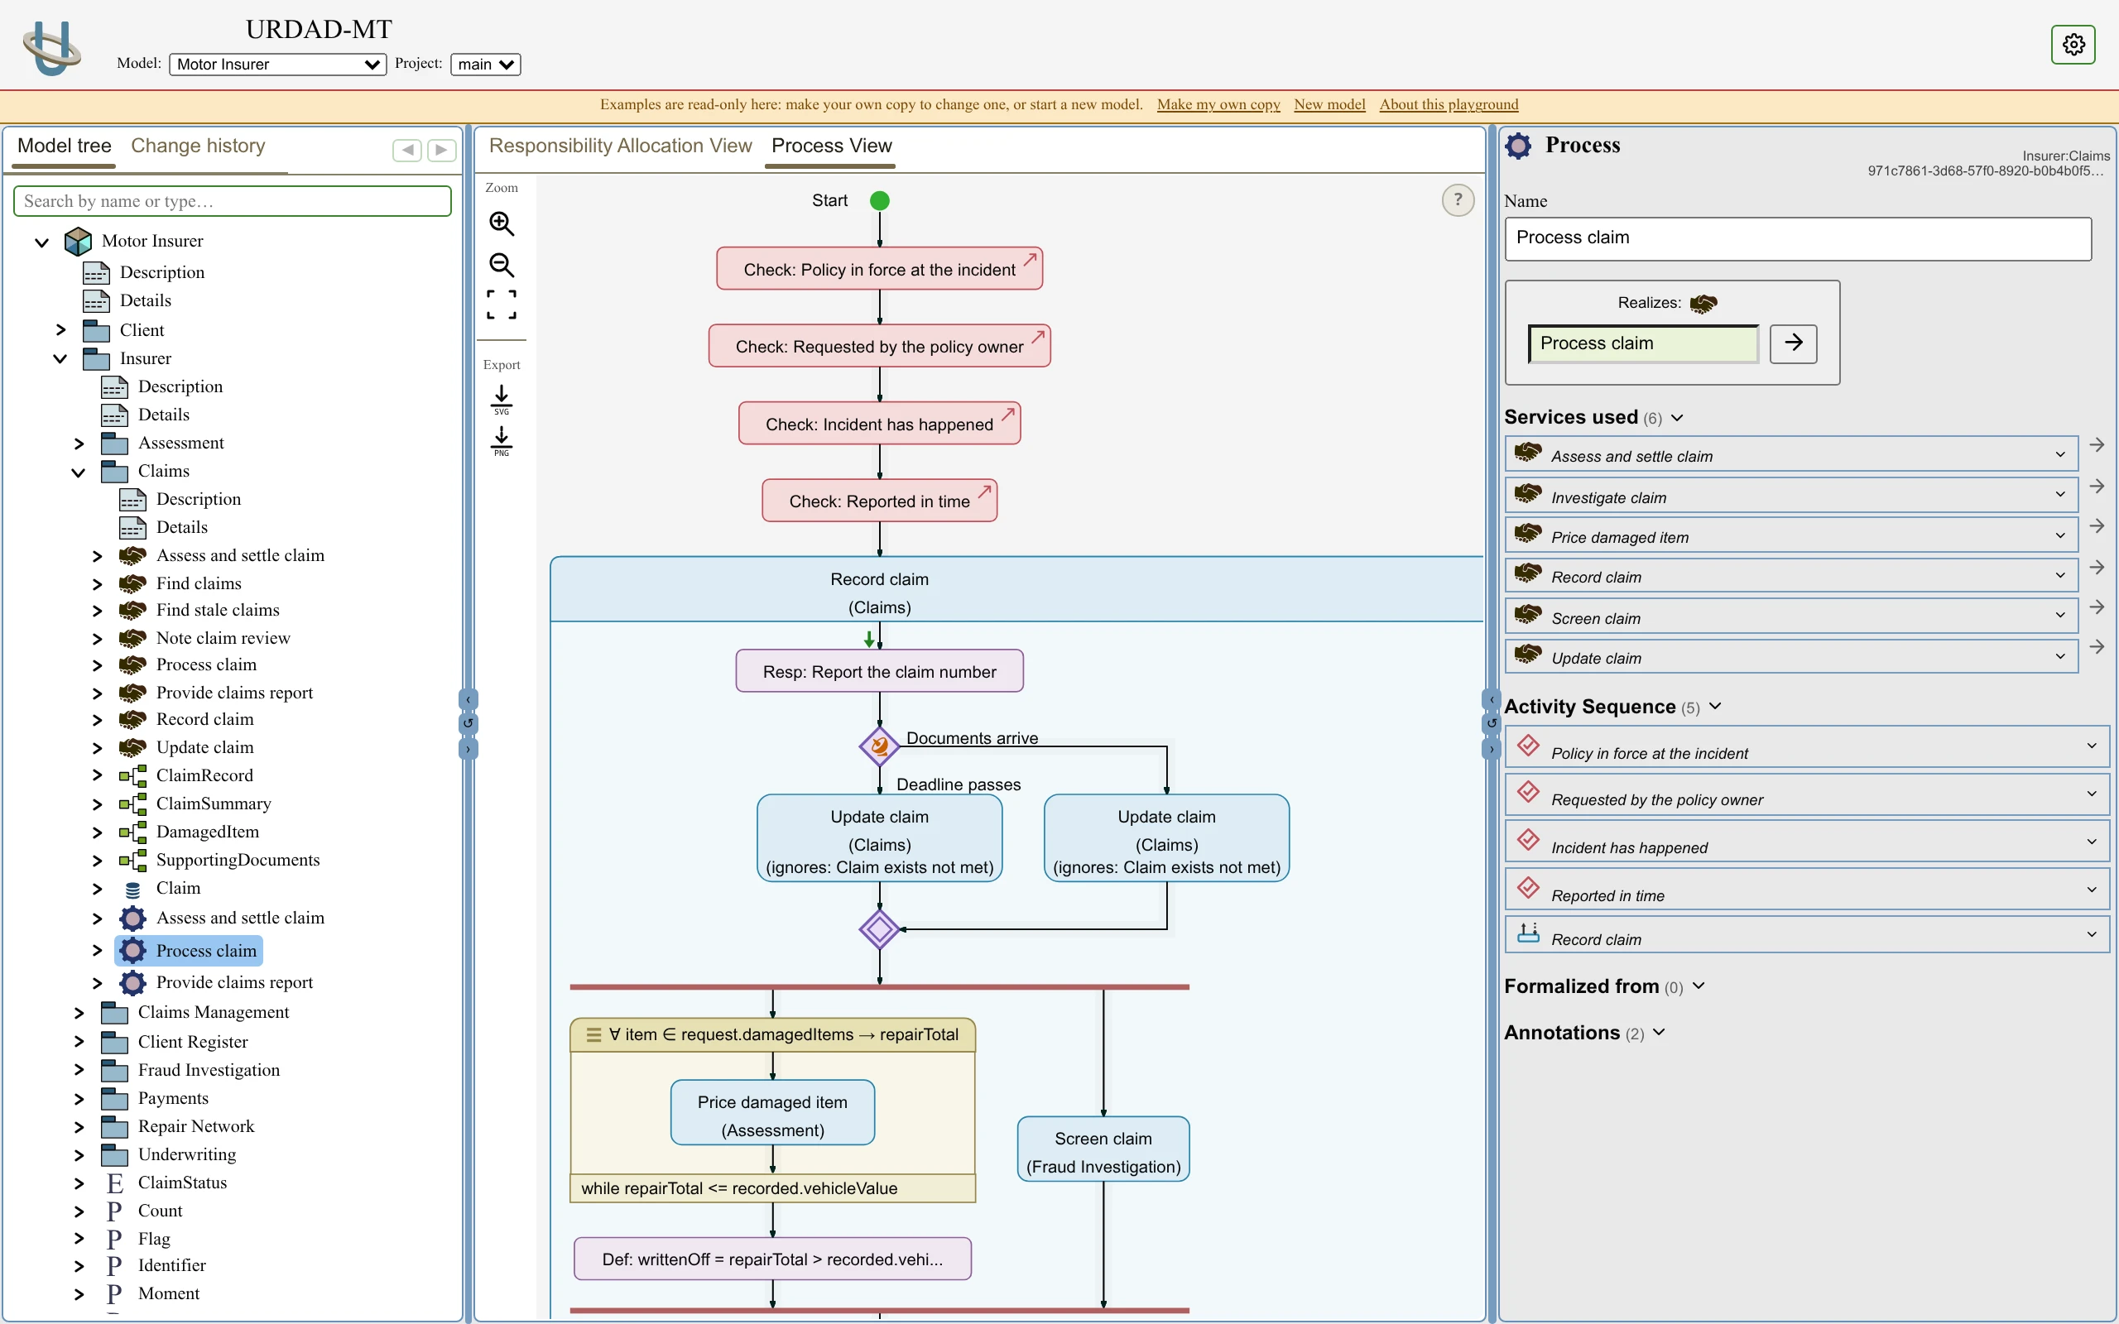Select ClaimRecord in model tree

[x=204, y=776]
